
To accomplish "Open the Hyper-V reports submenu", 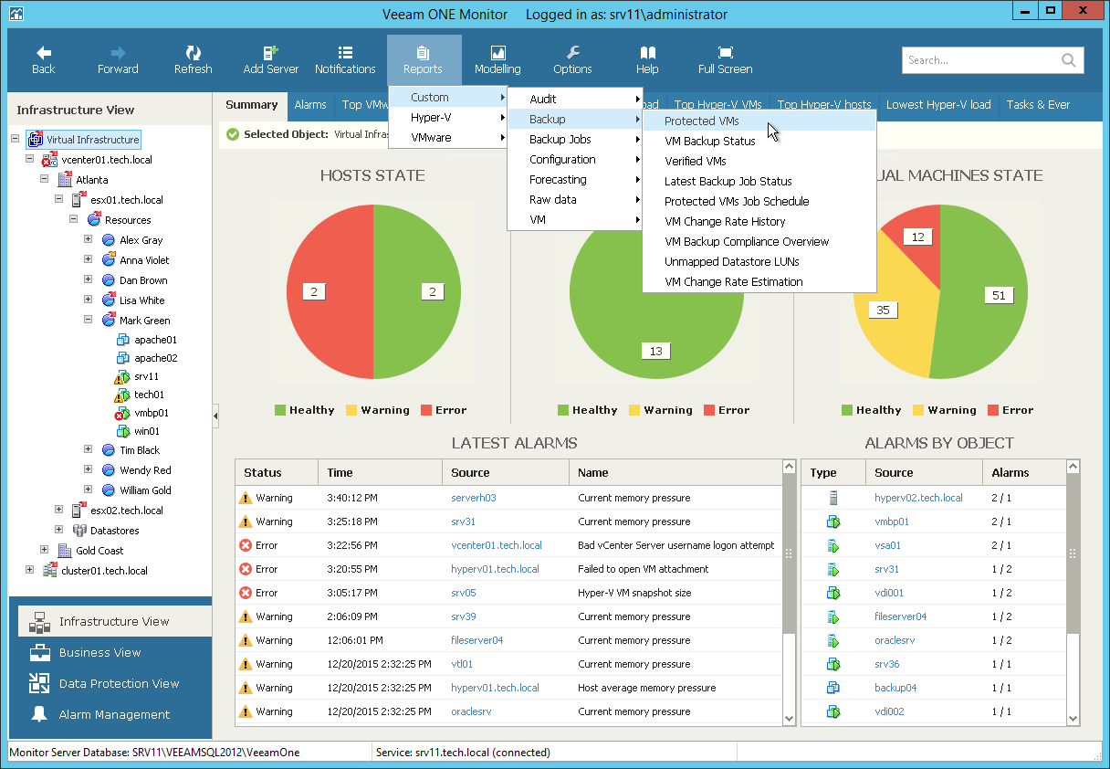I will [447, 118].
